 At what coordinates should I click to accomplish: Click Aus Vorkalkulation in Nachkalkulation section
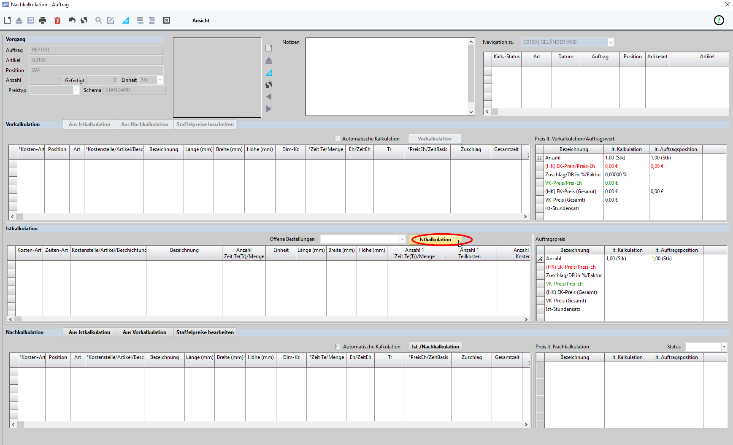point(144,332)
